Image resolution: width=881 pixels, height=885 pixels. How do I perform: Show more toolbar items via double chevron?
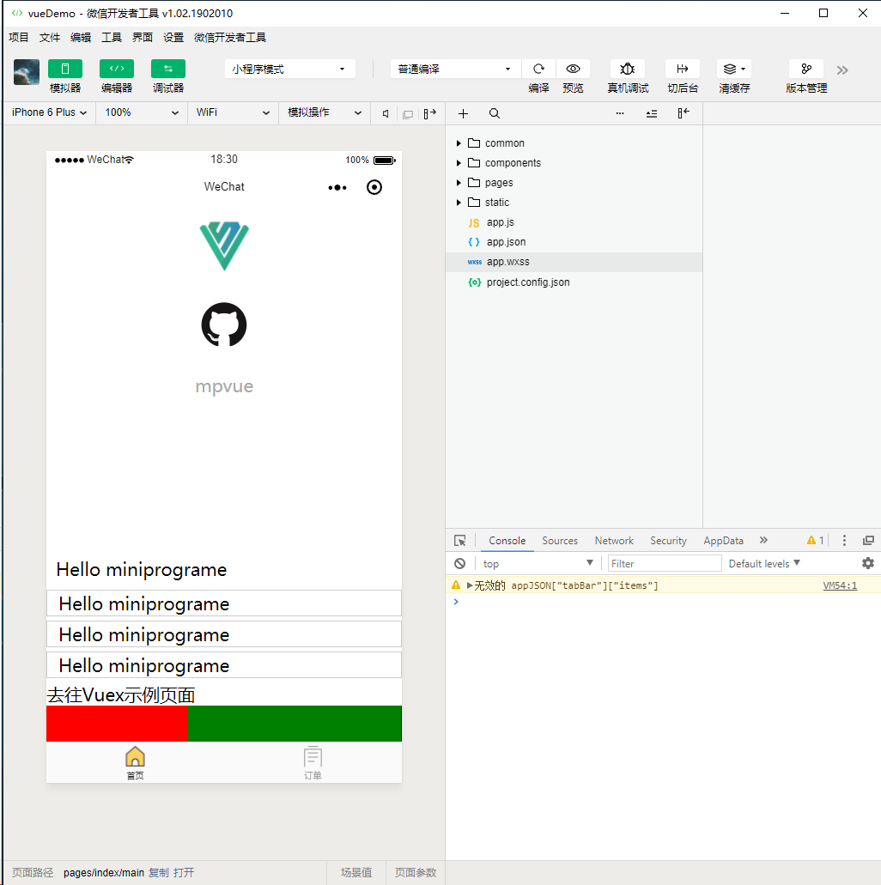tap(842, 70)
